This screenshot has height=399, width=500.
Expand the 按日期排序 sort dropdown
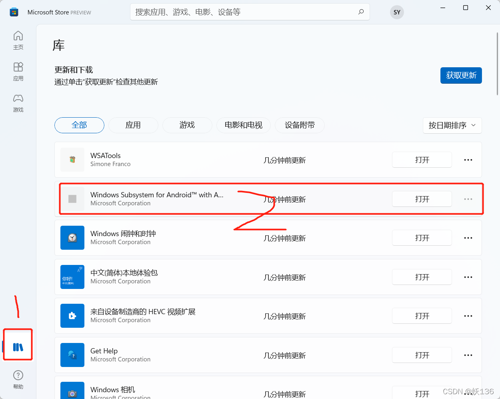[452, 125]
